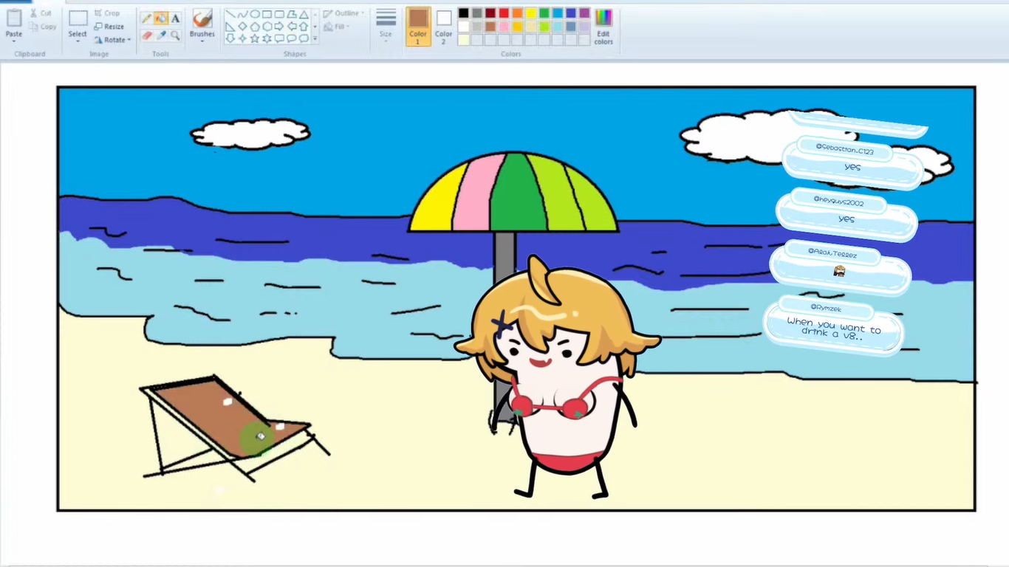Screen dimensions: 1009x567
Task: Choose the Four-point star shape
Action: point(242,38)
